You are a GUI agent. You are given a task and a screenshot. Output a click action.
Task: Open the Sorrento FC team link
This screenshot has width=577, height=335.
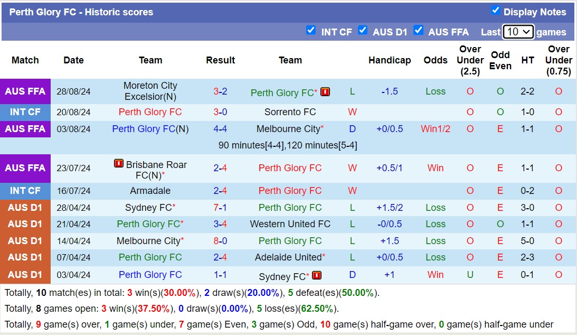coord(290,112)
